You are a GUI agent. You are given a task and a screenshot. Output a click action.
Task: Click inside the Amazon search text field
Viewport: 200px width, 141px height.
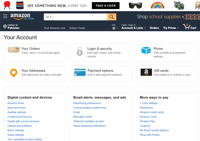(x=80, y=17)
